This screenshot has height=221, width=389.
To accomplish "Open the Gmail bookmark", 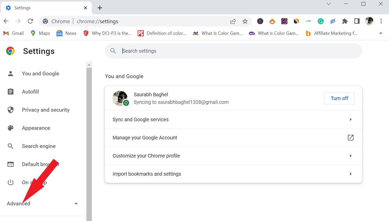I will pyautogui.click(x=13, y=33).
